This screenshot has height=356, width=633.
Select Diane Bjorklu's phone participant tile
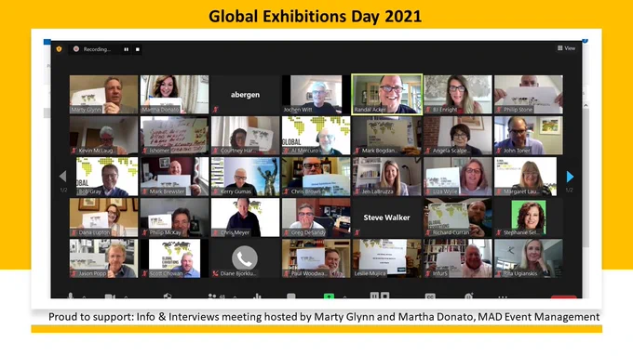(245, 258)
